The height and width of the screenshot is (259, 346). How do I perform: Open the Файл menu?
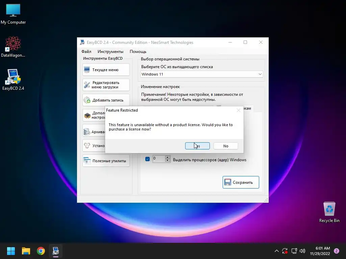(86, 52)
